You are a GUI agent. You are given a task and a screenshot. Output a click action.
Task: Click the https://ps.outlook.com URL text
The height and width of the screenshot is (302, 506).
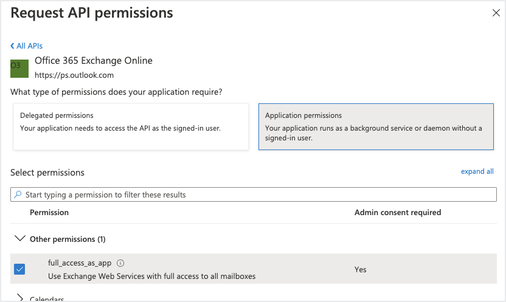(x=74, y=75)
